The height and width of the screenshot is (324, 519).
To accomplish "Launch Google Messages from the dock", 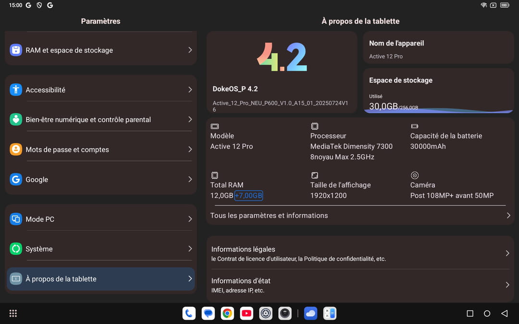I will [x=208, y=313].
